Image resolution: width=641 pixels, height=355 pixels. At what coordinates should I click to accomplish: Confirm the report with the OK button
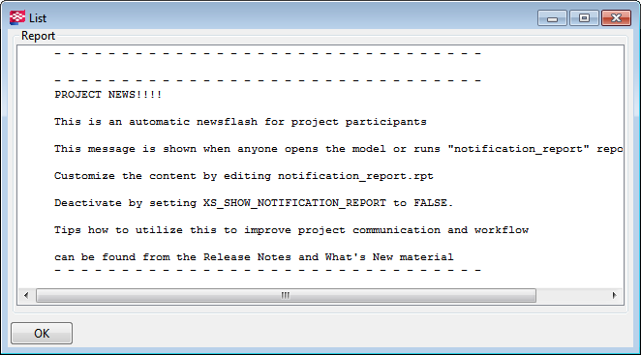[x=42, y=334]
